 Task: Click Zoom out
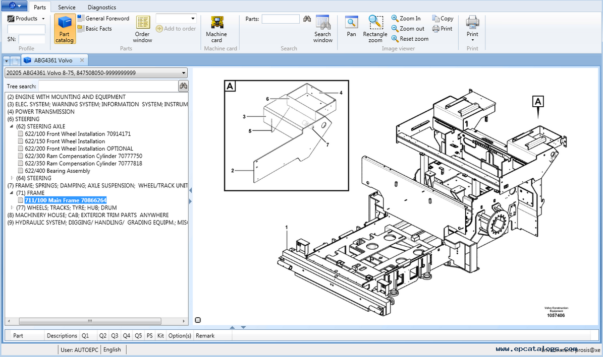click(408, 28)
